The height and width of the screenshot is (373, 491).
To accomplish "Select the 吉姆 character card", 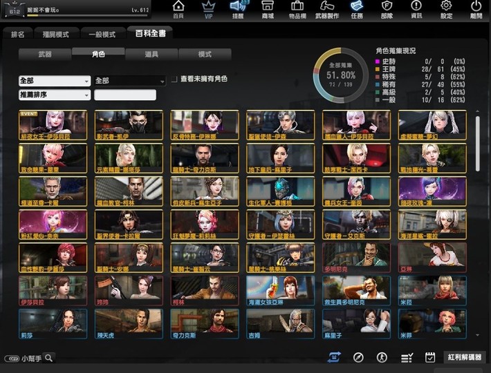I will click(281, 323).
